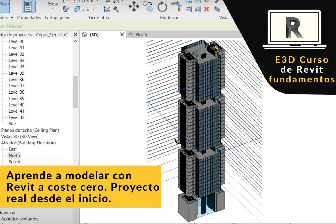Open the Propiedades panel icon
Viewport: 336px width, 224px height.
coord(29,7)
